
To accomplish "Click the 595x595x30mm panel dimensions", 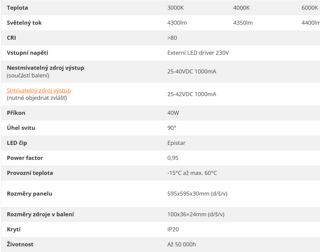I will (x=197, y=194).
